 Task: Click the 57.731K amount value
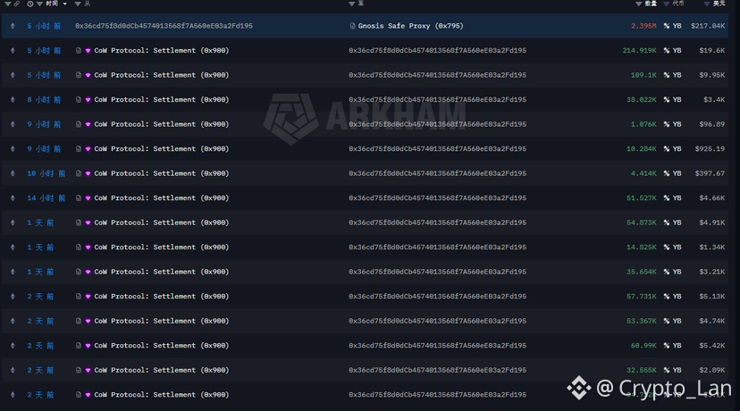[x=642, y=297]
